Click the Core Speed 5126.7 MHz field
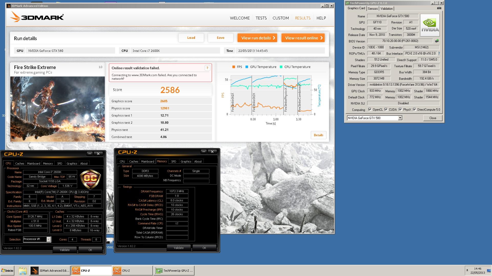 click(x=35, y=216)
